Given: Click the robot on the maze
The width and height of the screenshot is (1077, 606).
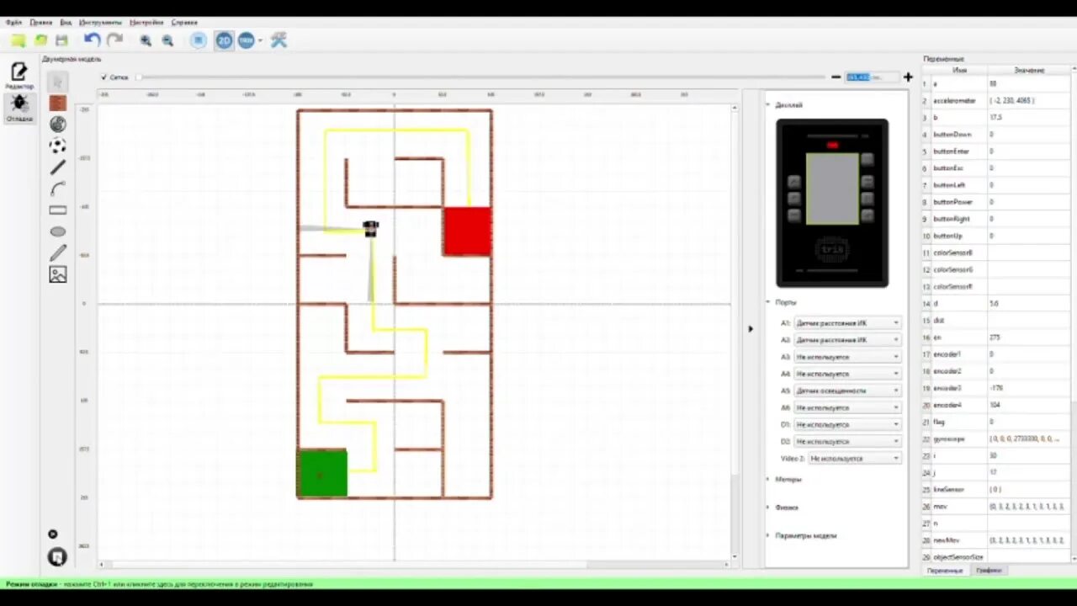Looking at the screenshot, I should (x=370, y=228).
